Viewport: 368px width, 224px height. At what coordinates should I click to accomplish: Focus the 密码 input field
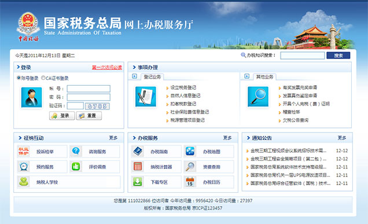point(89,97)
